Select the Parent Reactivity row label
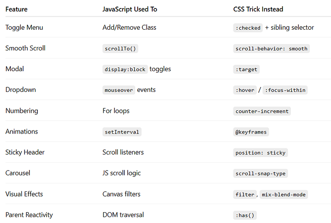 click(29, 215)
